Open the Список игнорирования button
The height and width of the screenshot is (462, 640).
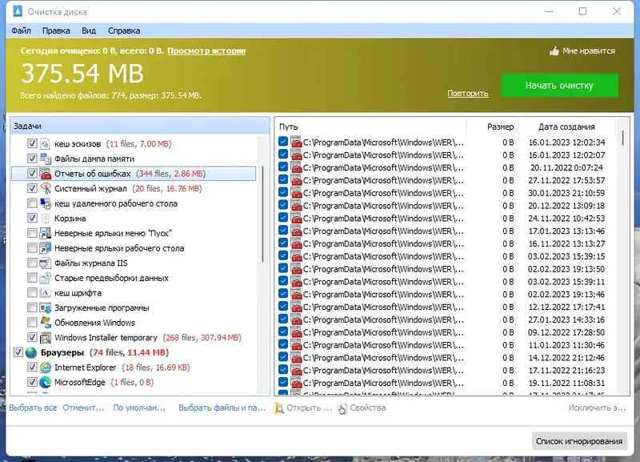pos(579,441)
